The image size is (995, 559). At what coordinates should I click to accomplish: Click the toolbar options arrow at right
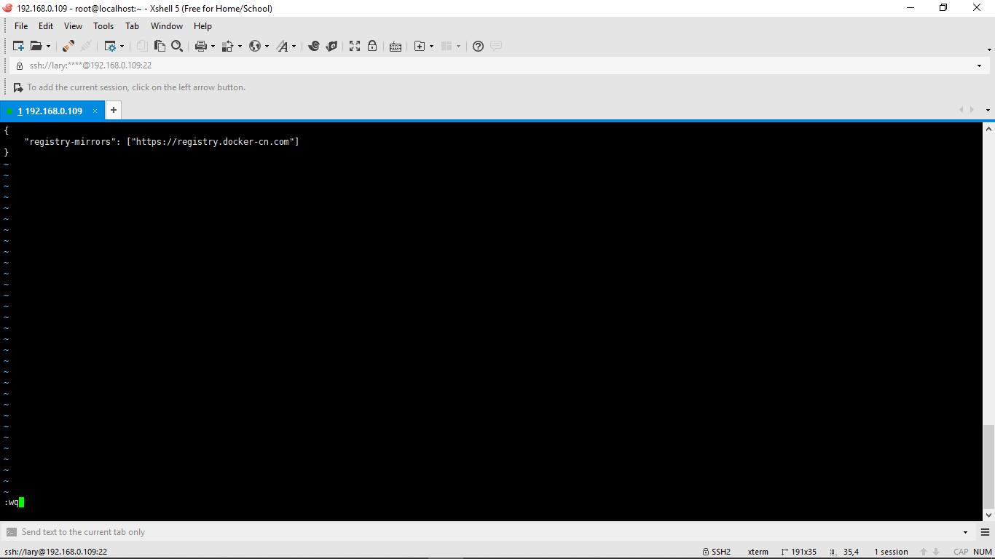(x=989, y=49)
